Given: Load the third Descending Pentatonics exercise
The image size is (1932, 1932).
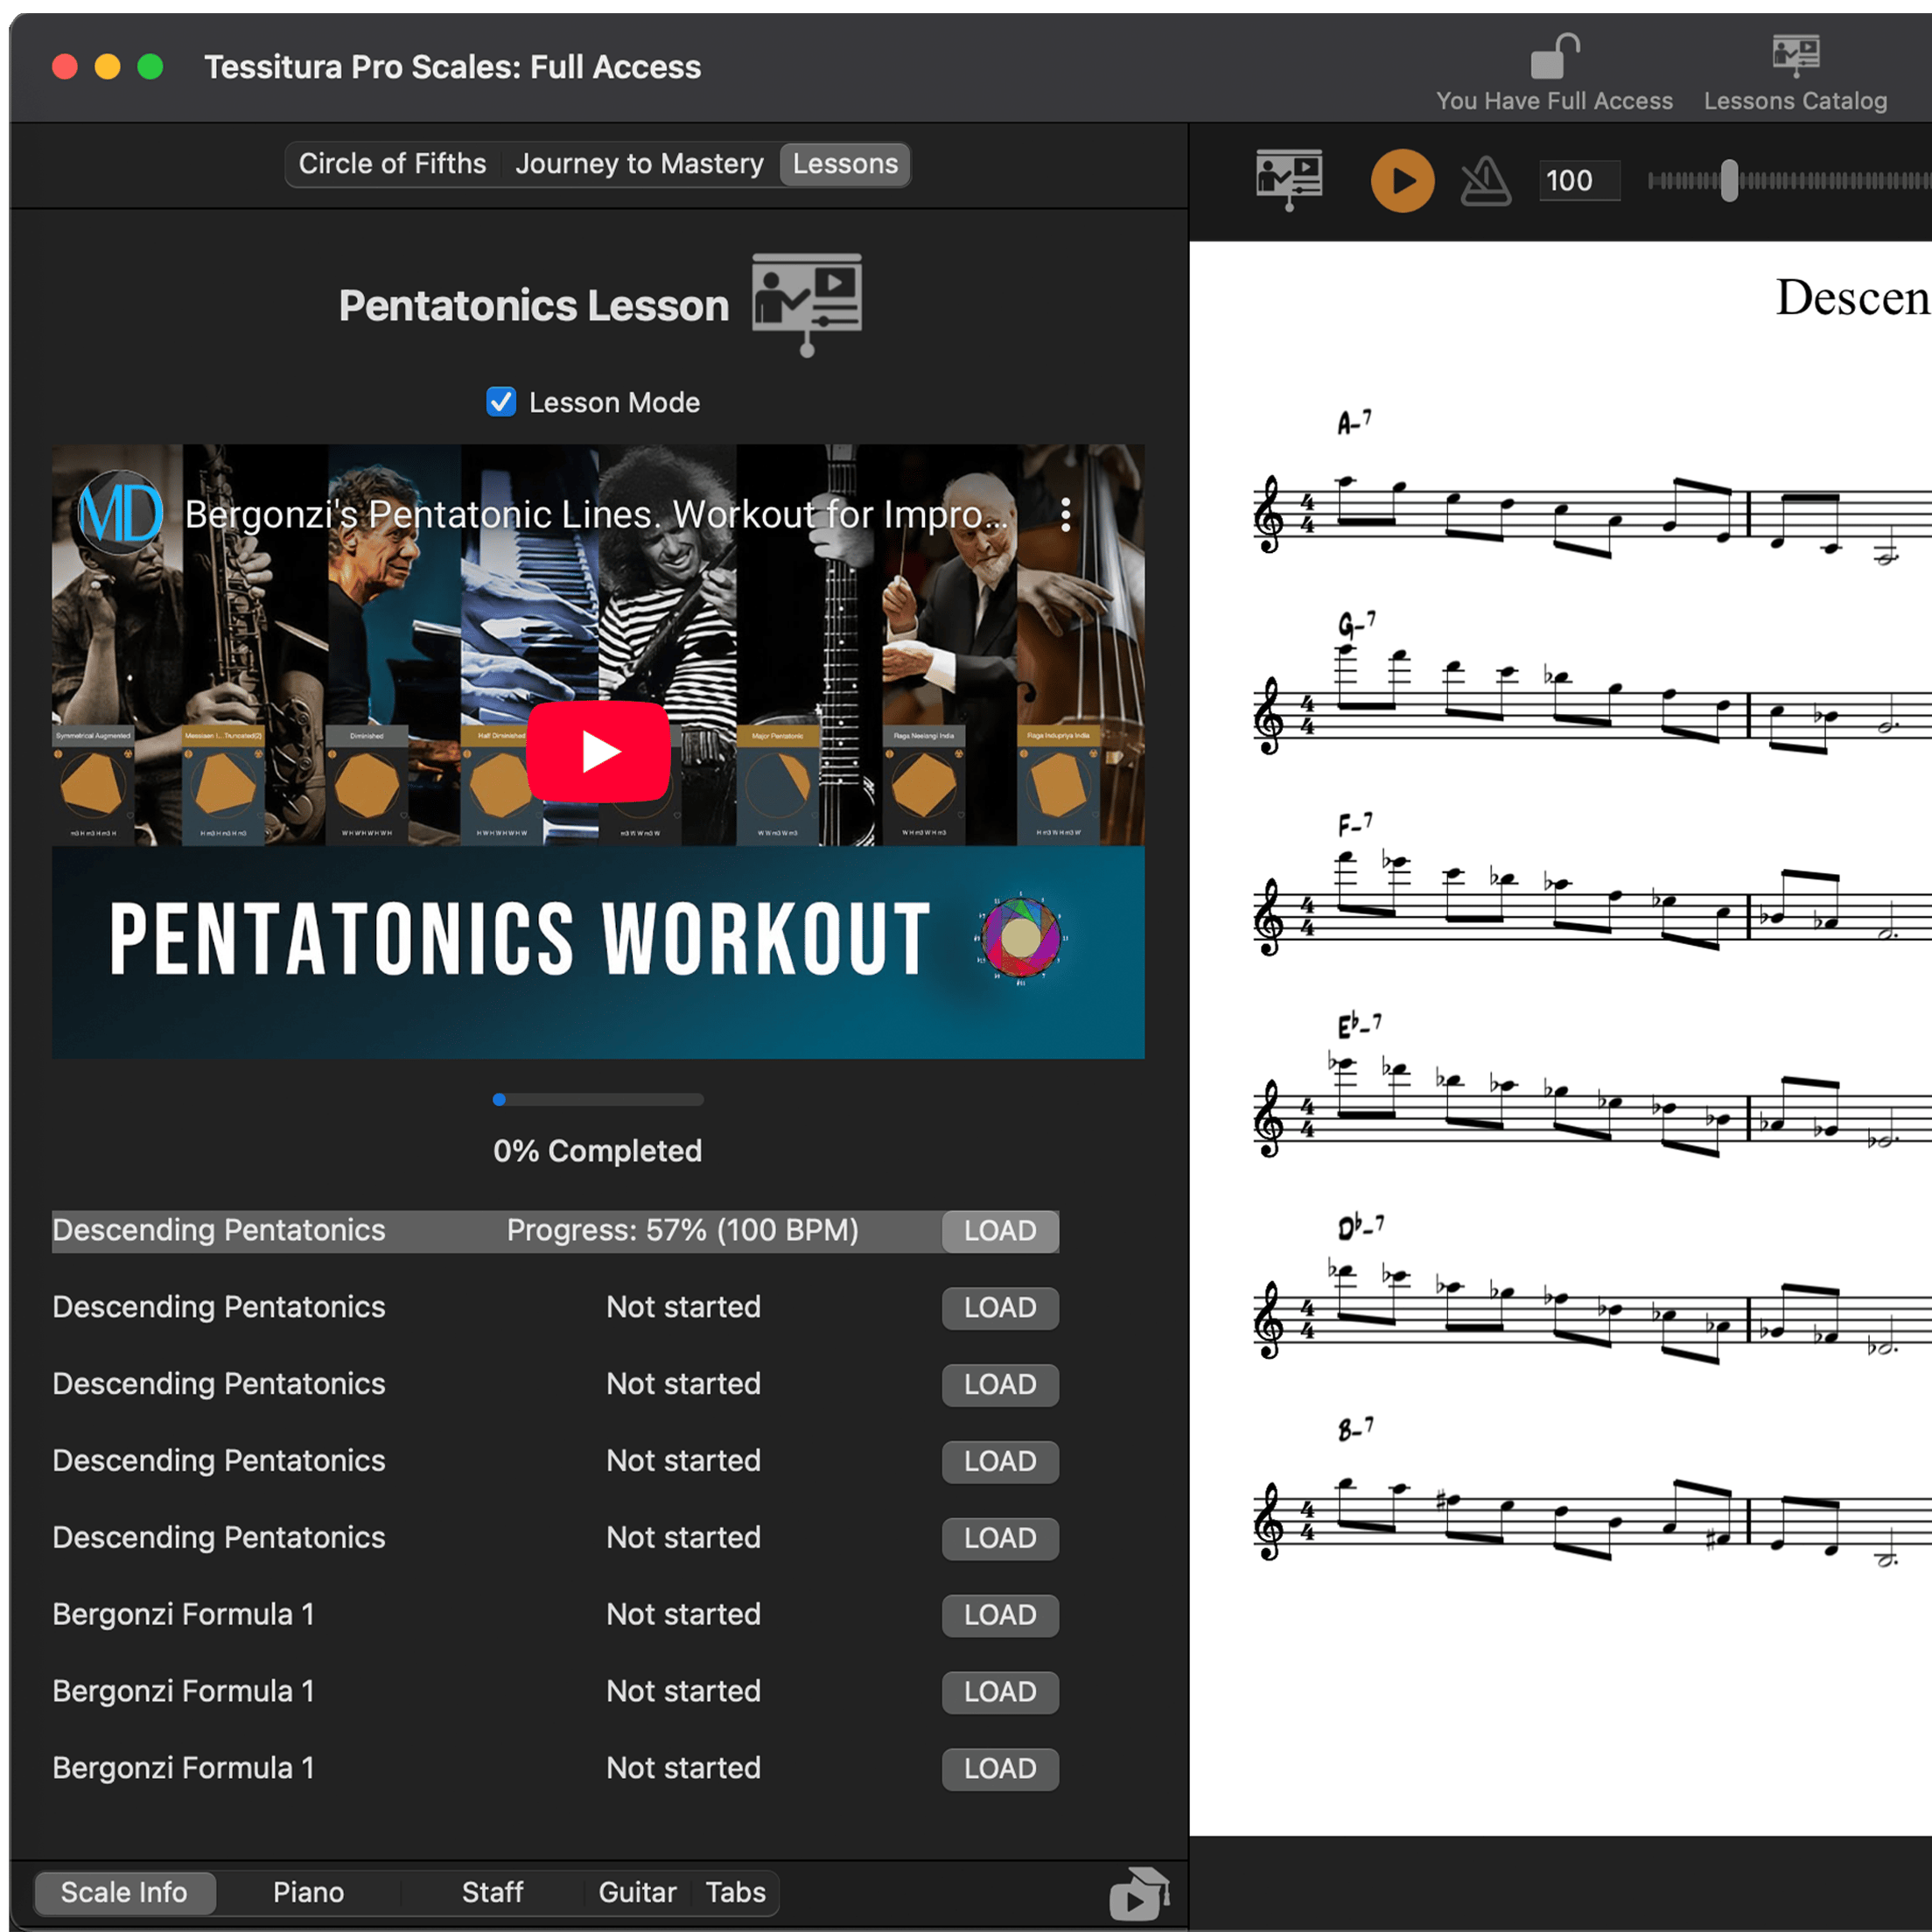Looking at the screenshot, I should pyautogui.click(x=1000, y=1385).
